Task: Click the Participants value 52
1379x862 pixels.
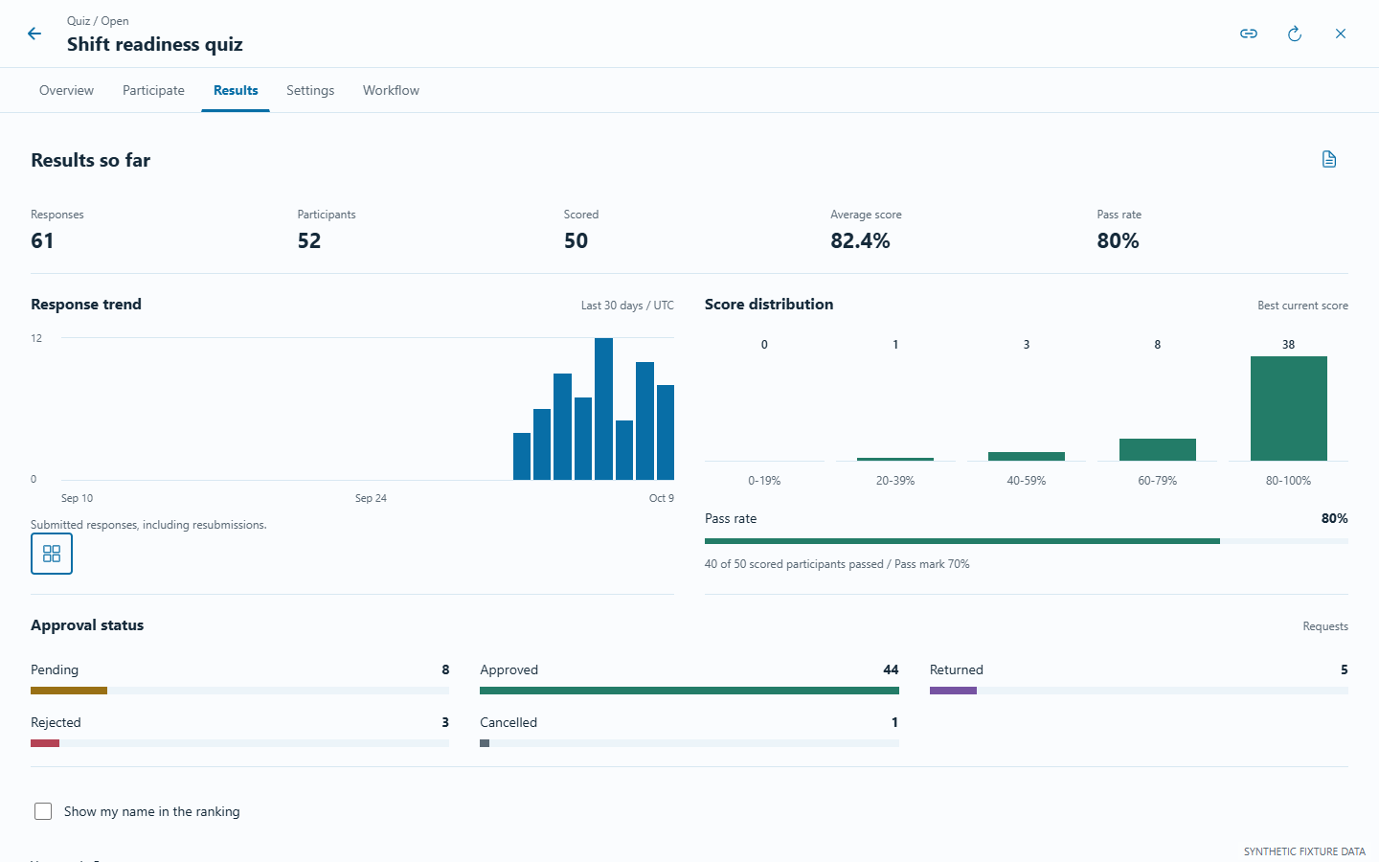Action: pos(309,240)
